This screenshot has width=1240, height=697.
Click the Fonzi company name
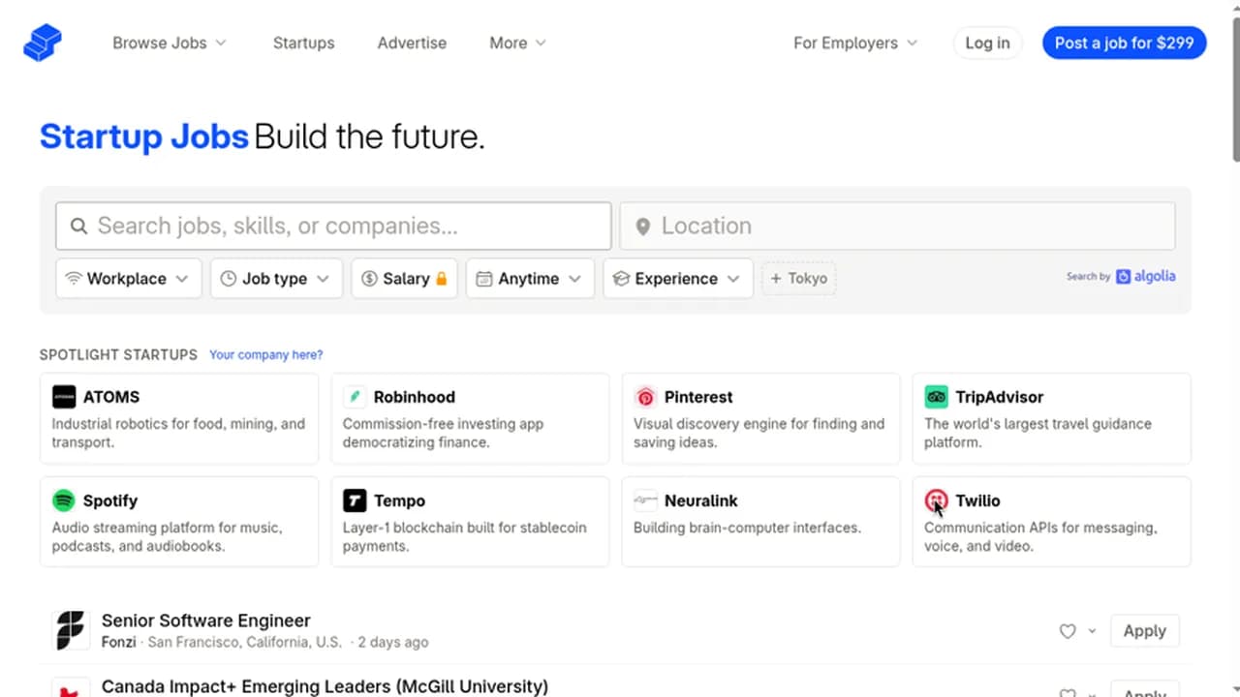(x=119, y=642)
